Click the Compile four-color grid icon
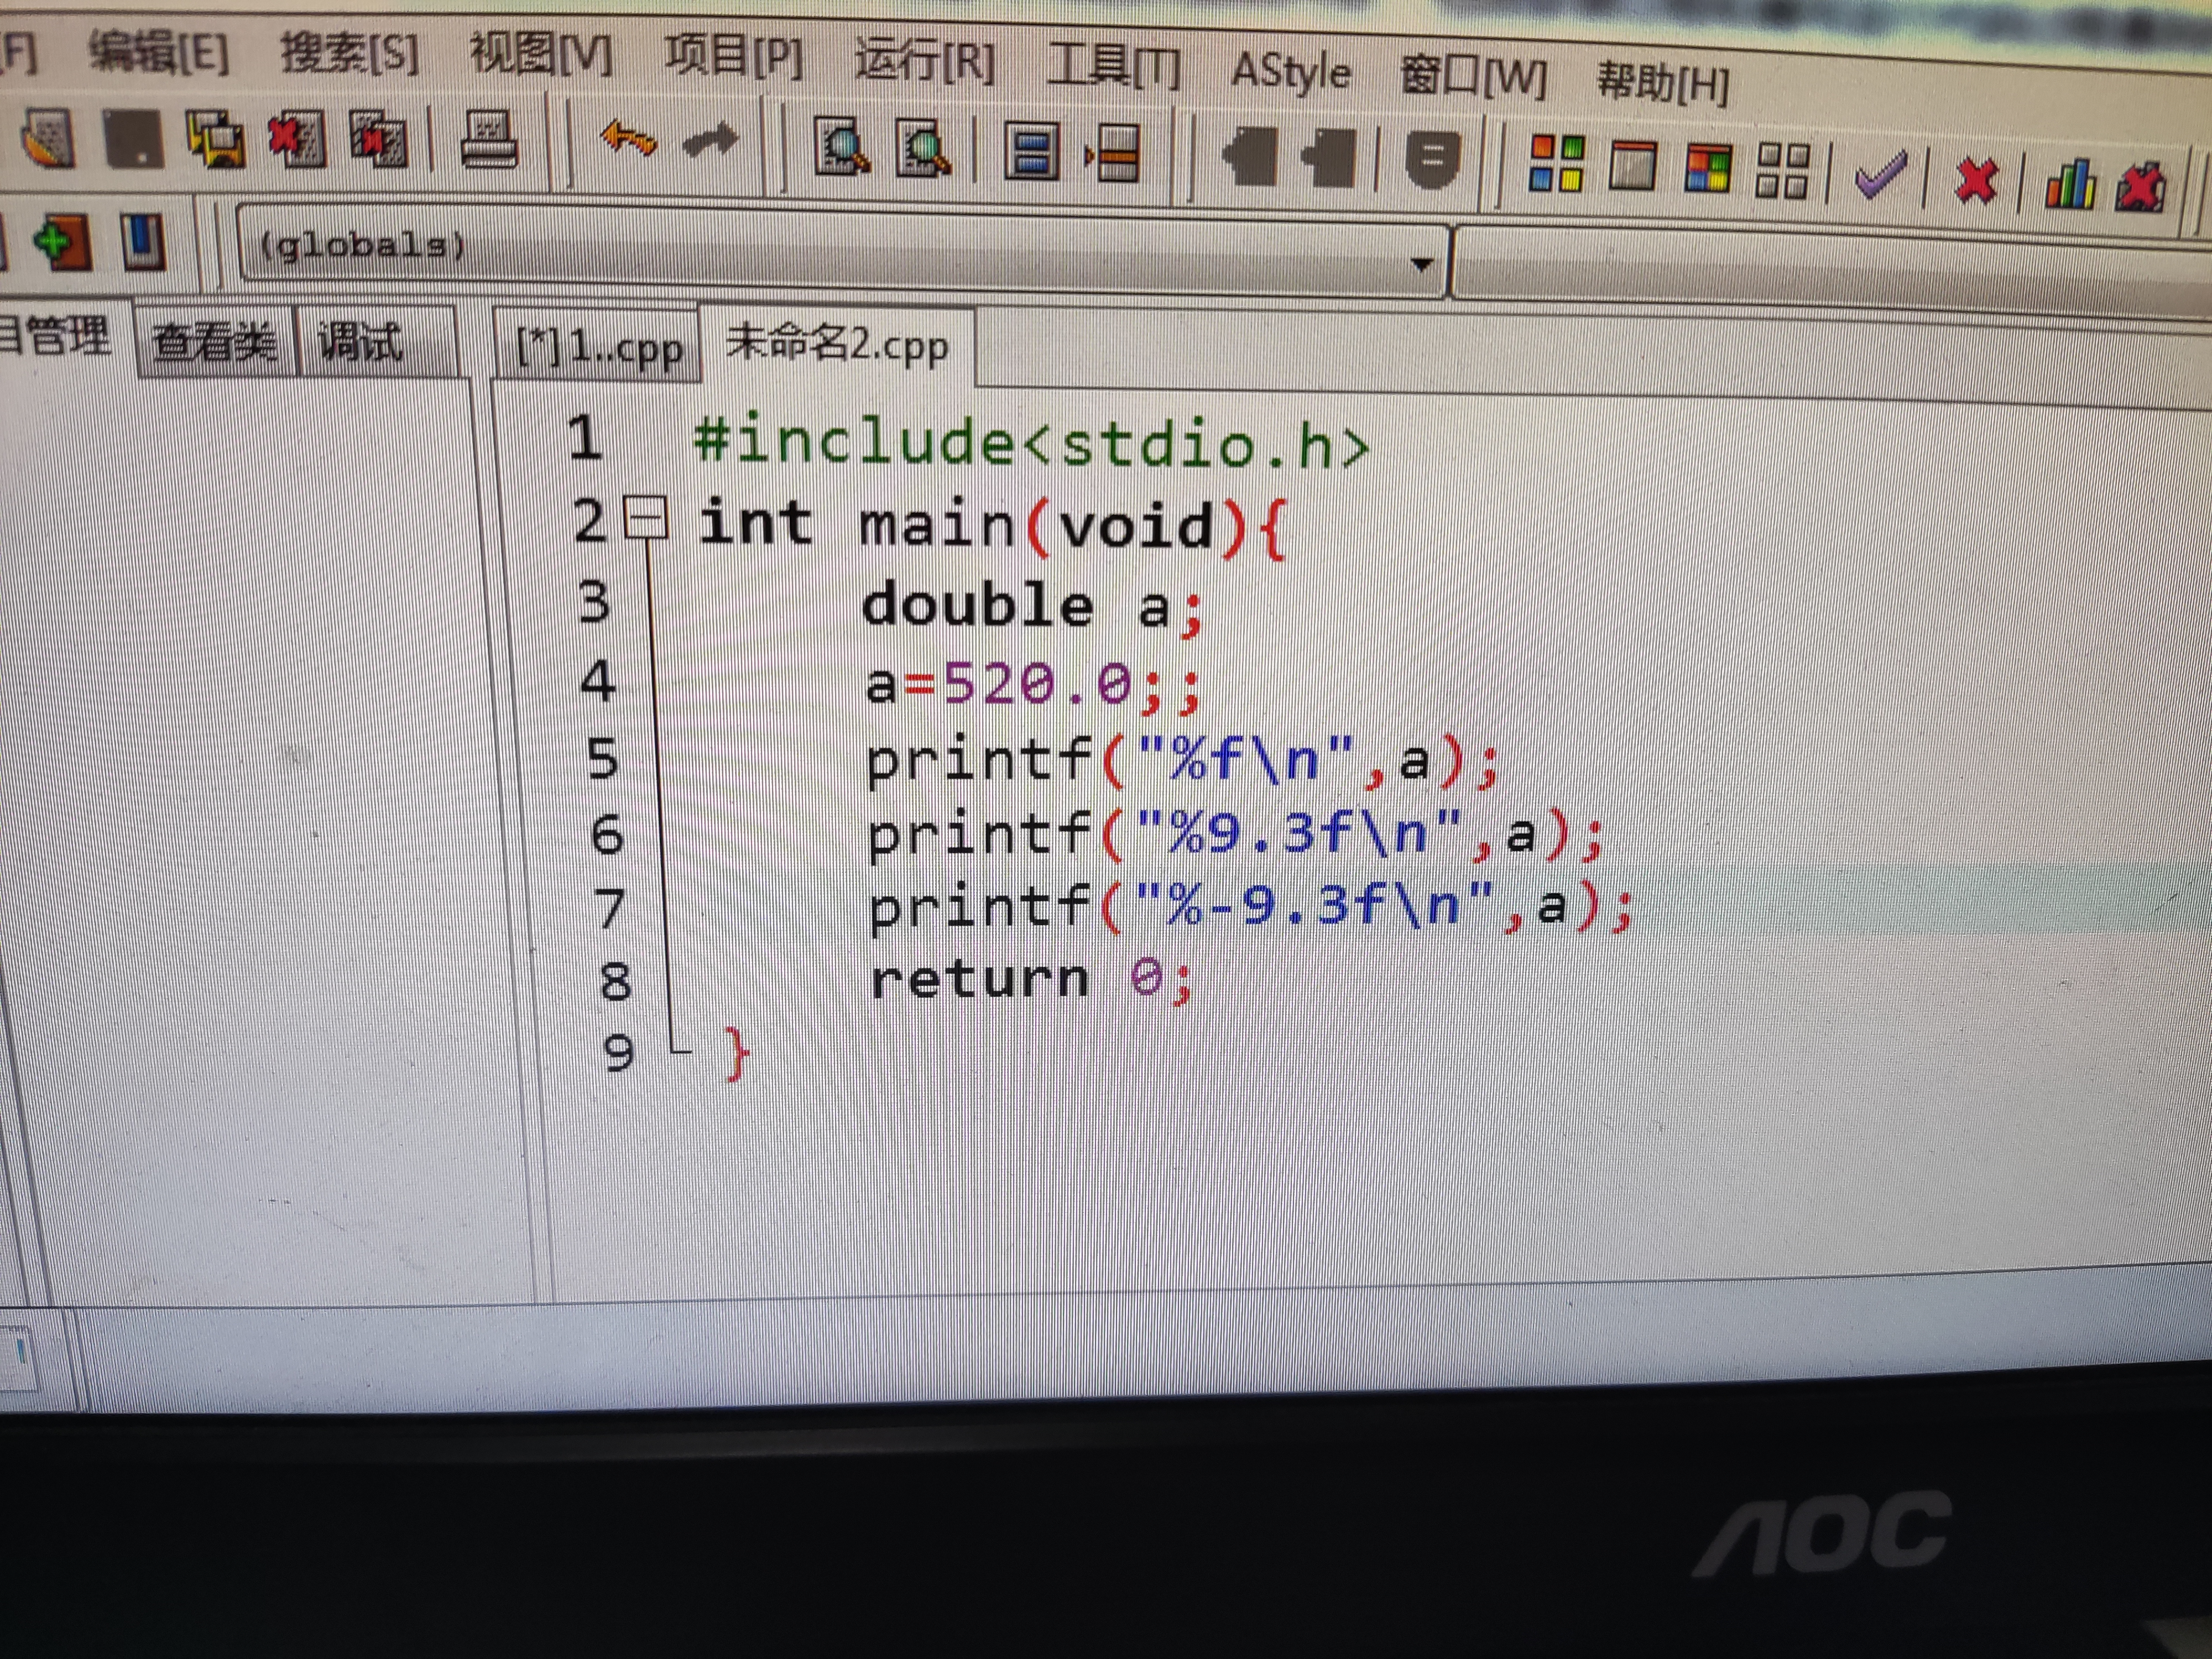 click(1556, 163)
